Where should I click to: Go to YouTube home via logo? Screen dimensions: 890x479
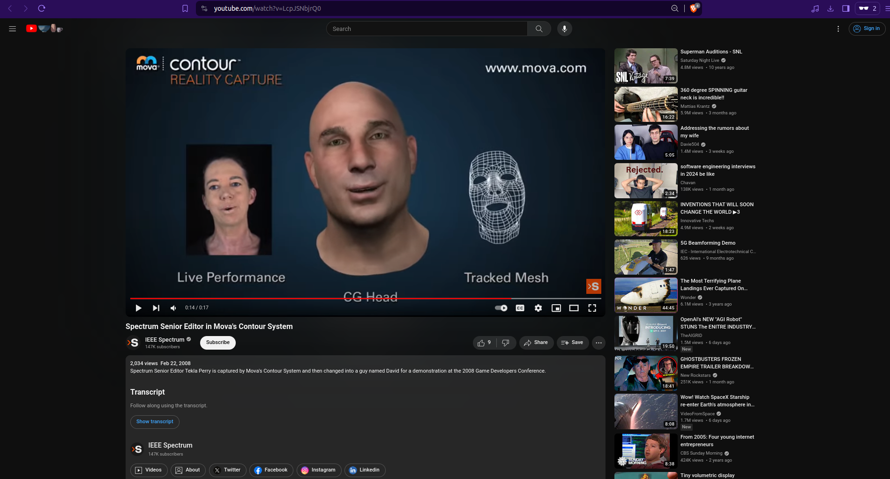pos(44,29)
